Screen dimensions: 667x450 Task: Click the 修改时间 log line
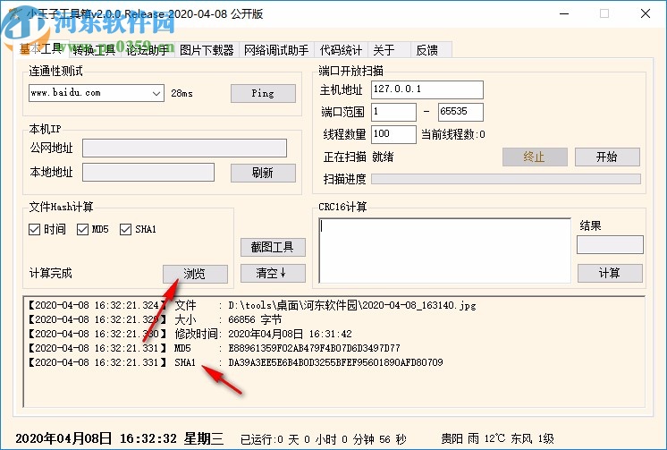pos(190,334)
